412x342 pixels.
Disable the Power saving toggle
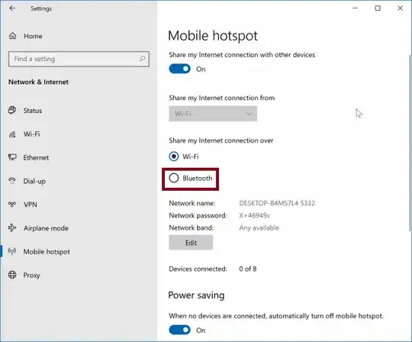point(180,330)
